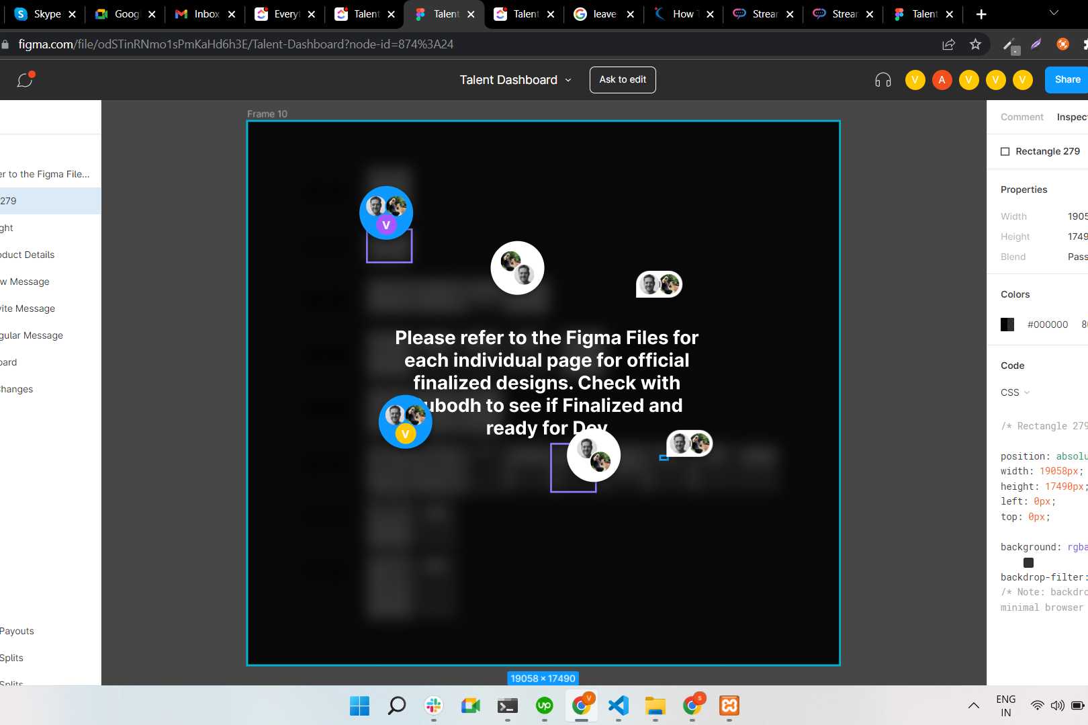The height and width of the screenshot is (725, 1088).
Task: Open Visual Studio Code from the taskbar
Action: point(619,706)
